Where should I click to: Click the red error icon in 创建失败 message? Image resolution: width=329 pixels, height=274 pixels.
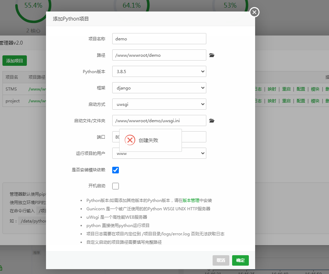[x=130, y=140]
